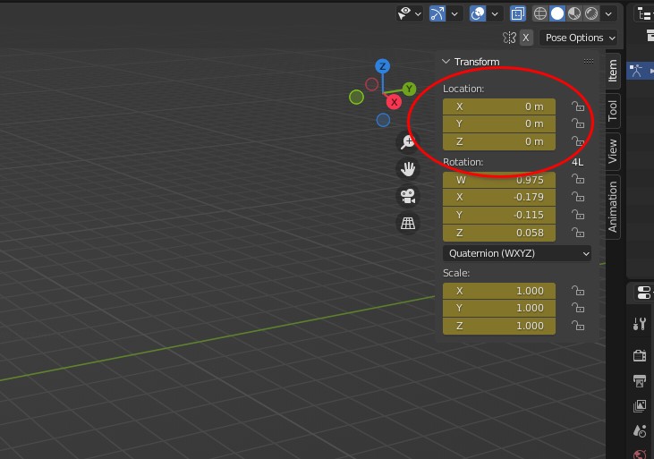This screenshot has height=459, width=654.
Task: Click negative Y axis circle on gizmo
Action: (357, 98)
